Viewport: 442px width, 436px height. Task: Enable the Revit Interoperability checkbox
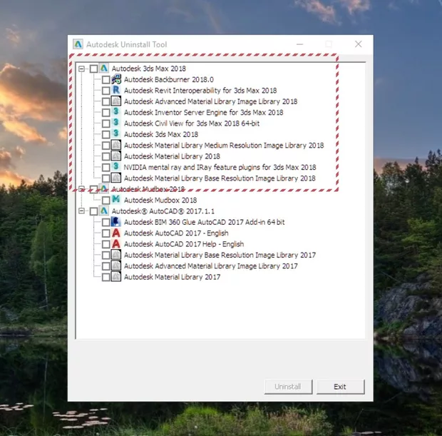(x=106, y=91)
